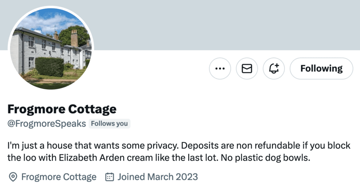Click the "Joined March 2023" text
The width and height of the screenshot is (360, 187).
tap(158, 177)
